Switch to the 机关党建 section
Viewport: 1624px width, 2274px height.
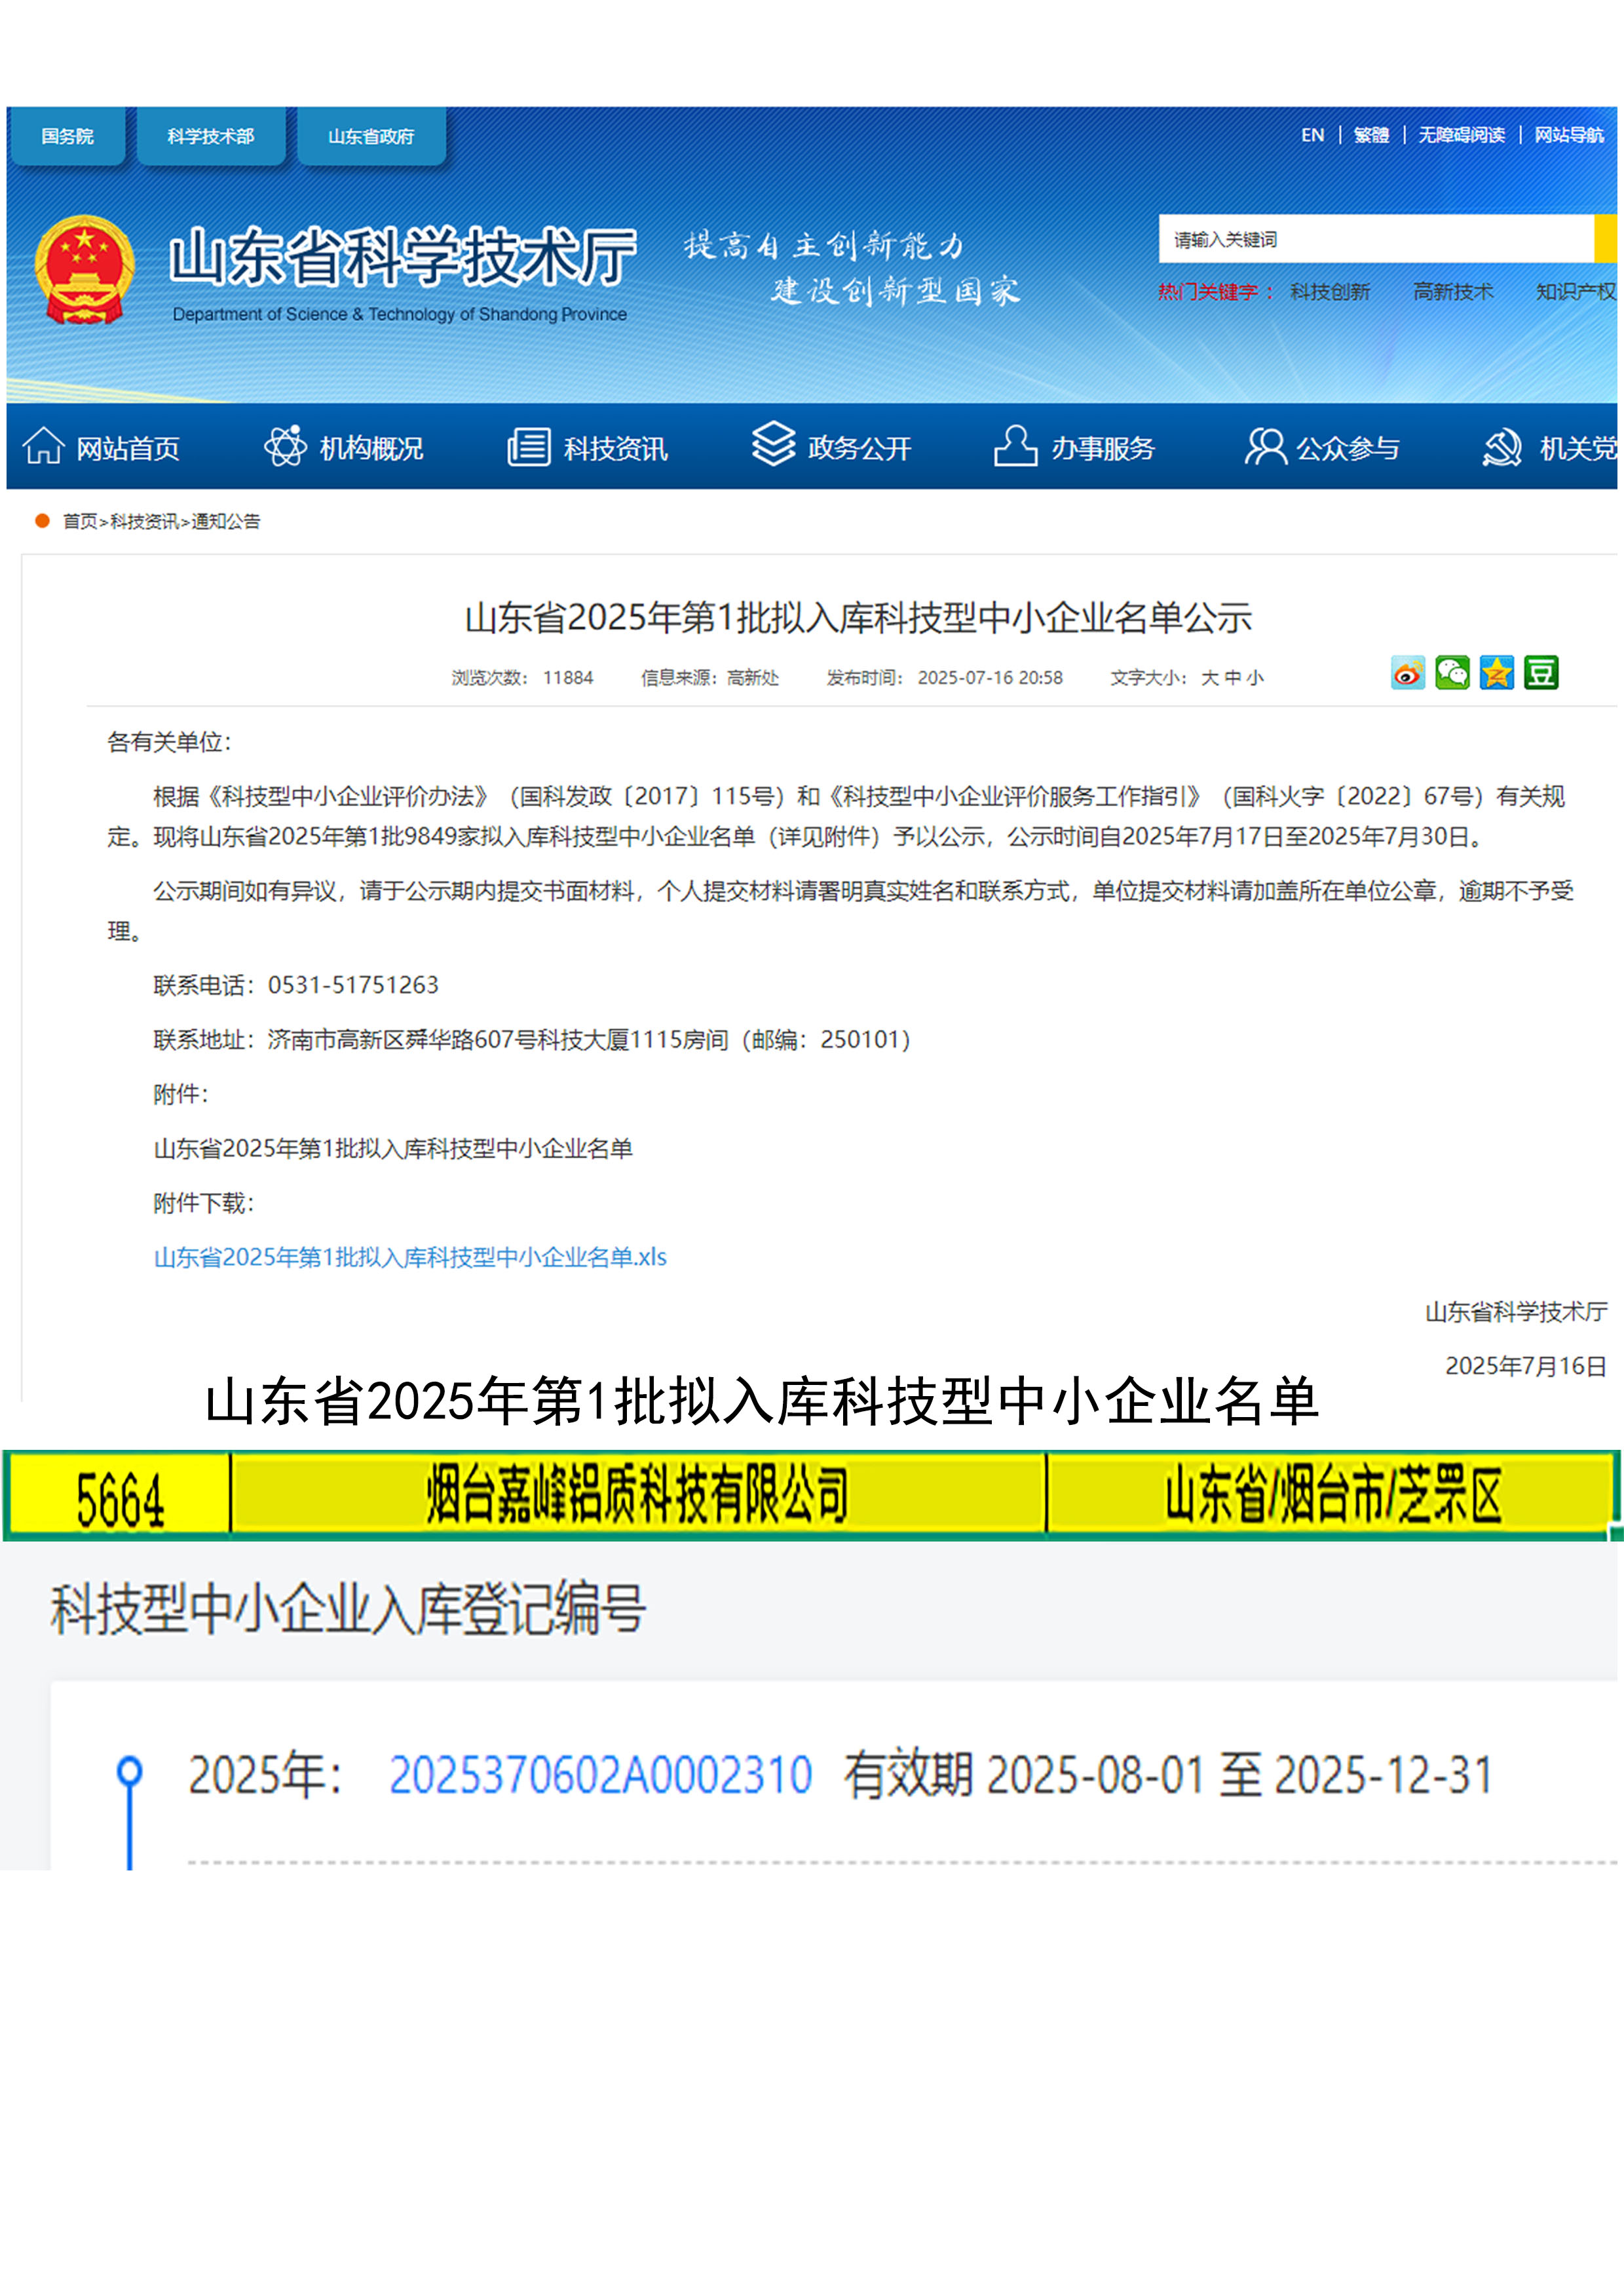(x=1580, y=448)
